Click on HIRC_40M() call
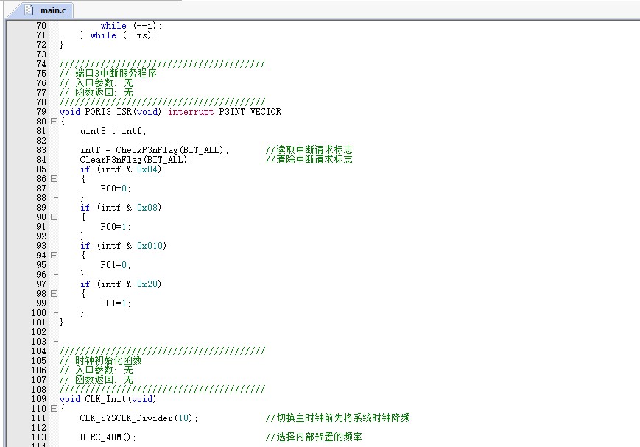The image size is (640, 447). tap(105, 437)
